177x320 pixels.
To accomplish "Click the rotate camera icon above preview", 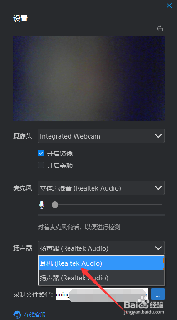I will click(x=160, y=28).
